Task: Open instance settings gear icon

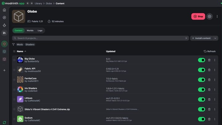Action: tap(210, 16)
